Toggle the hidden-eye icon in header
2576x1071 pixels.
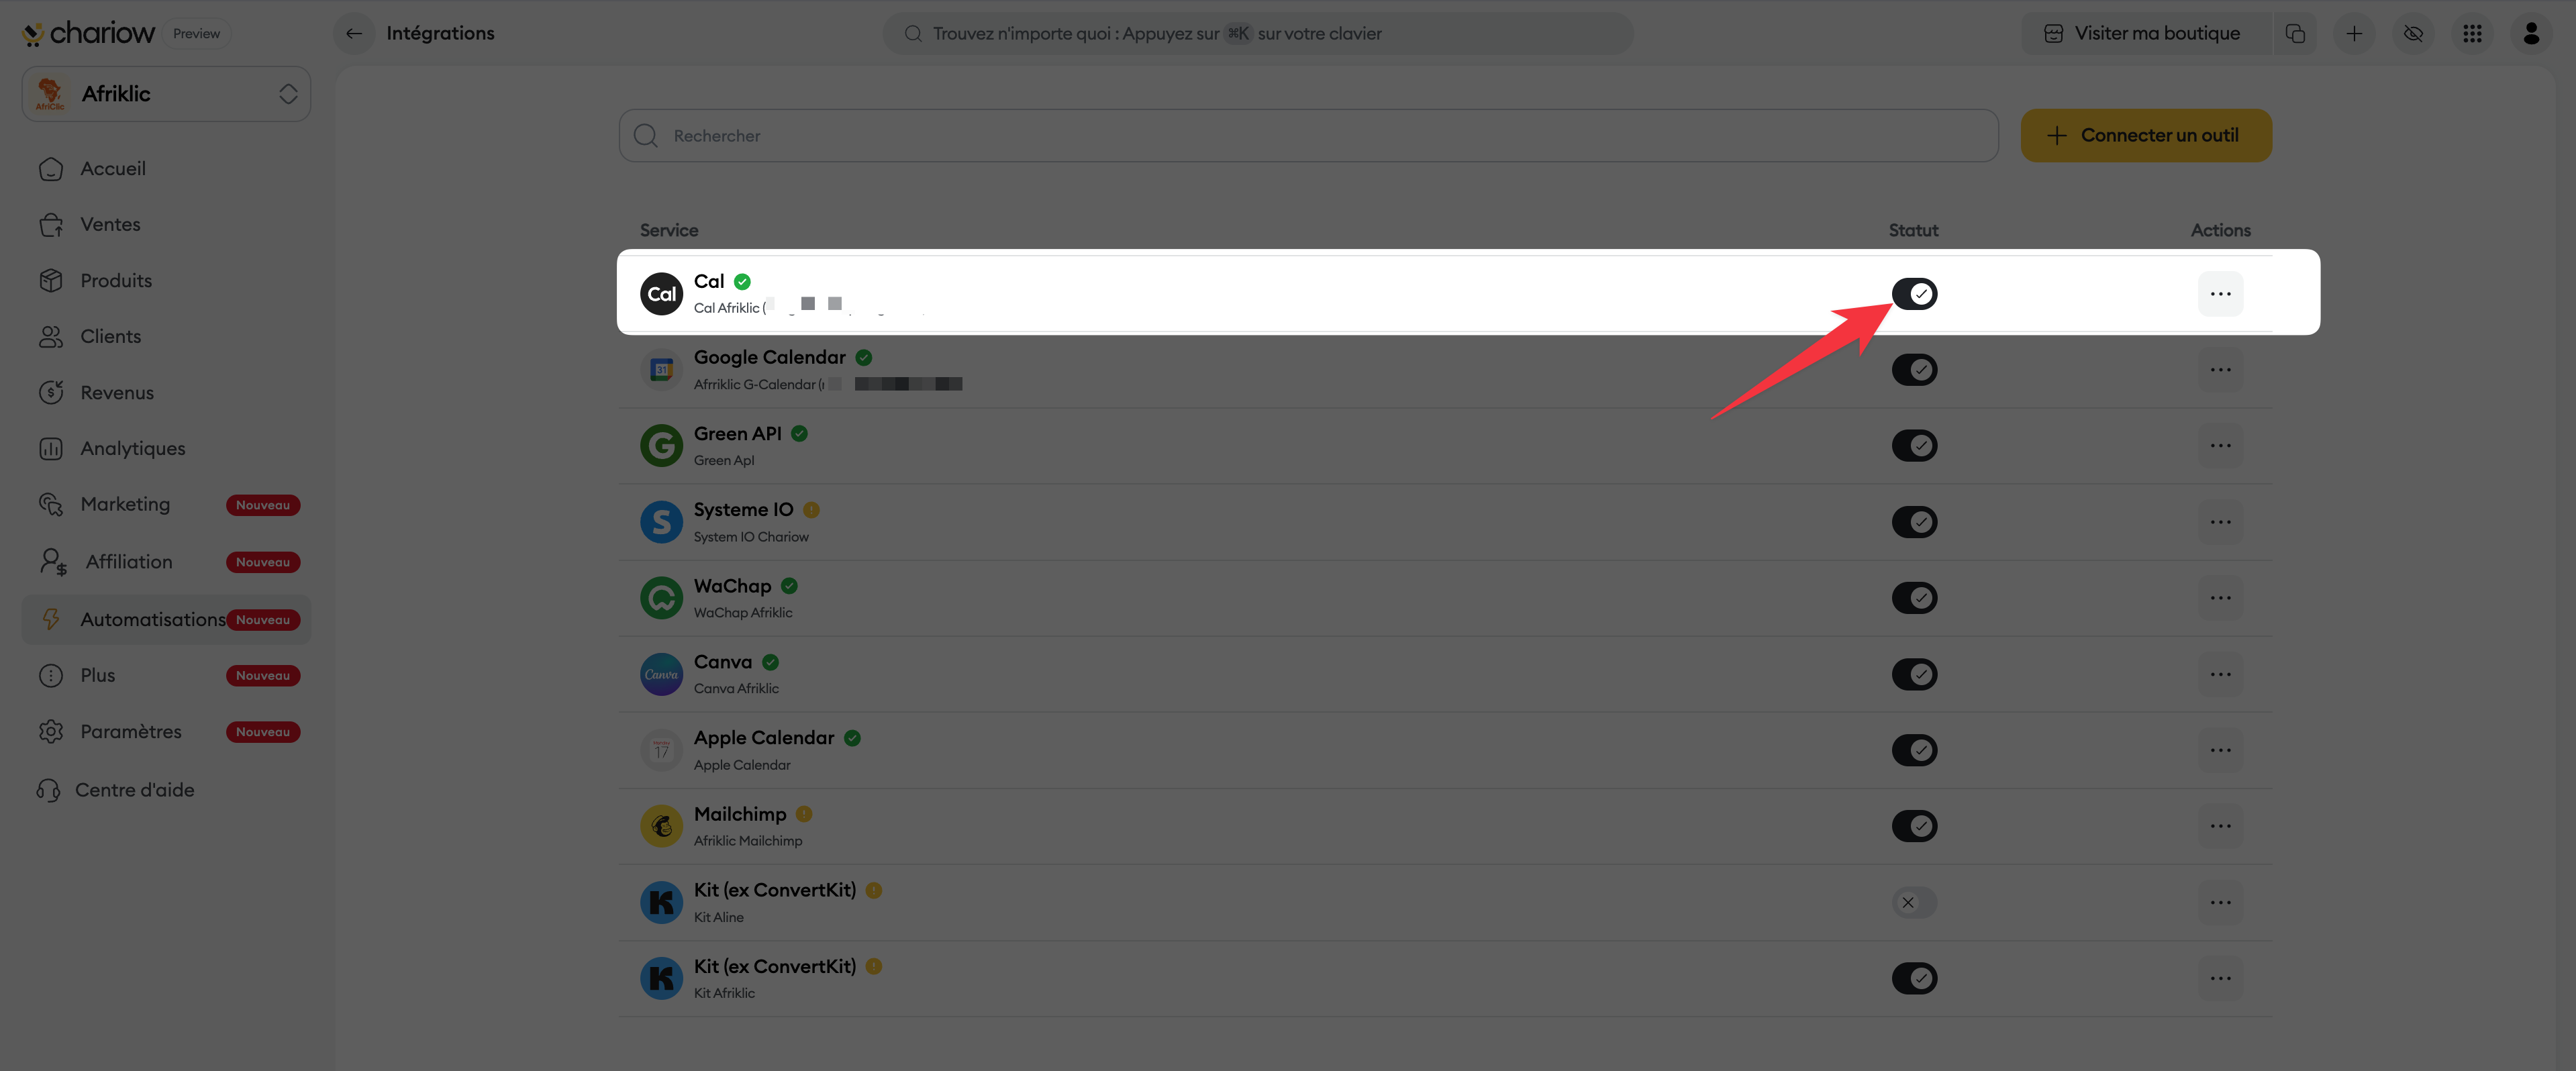pyautogui.click(x=2413, y=33)
